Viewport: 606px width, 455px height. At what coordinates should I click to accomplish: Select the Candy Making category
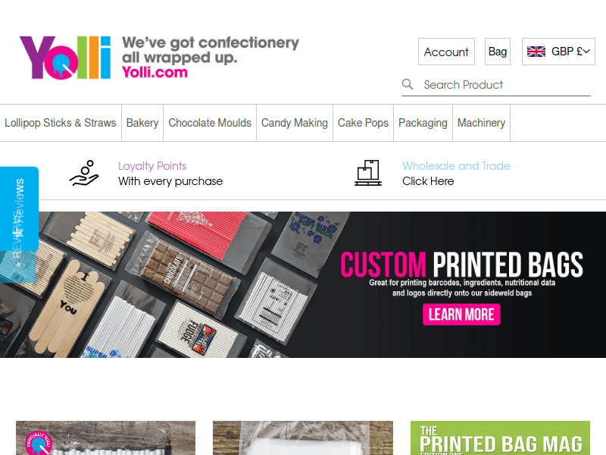click(x=295, y=123)
